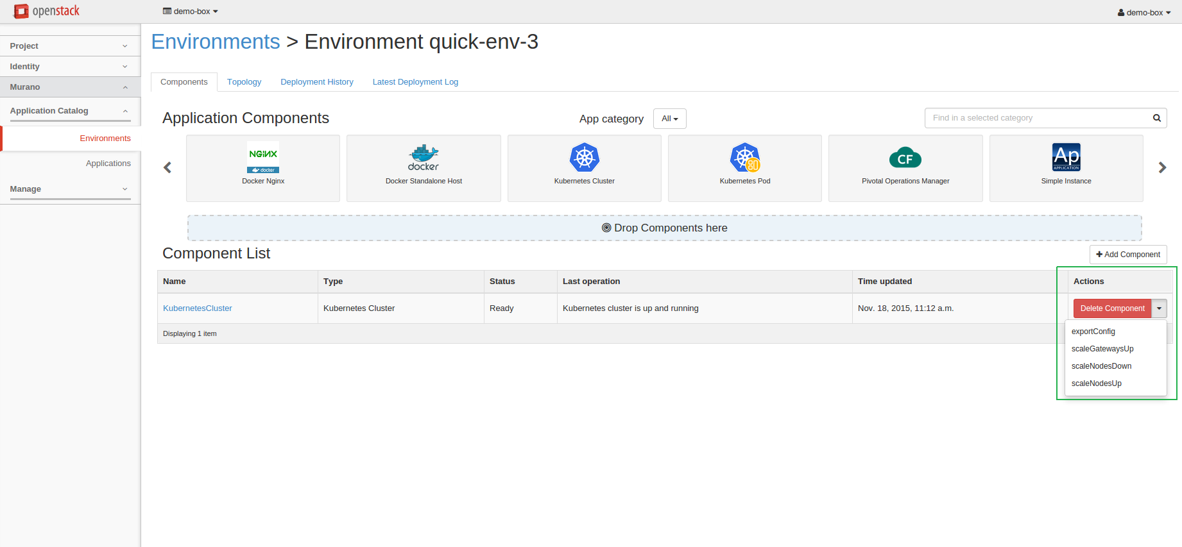1182x547 pixels.
Task: Select the Simple Instance app icon
Action: 1066,157
